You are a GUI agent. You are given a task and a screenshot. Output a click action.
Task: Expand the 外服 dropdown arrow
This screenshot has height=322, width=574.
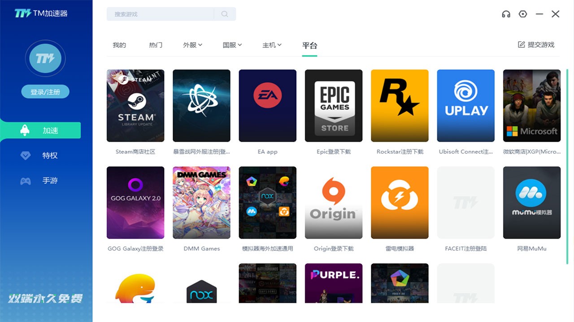click(200, 45)
